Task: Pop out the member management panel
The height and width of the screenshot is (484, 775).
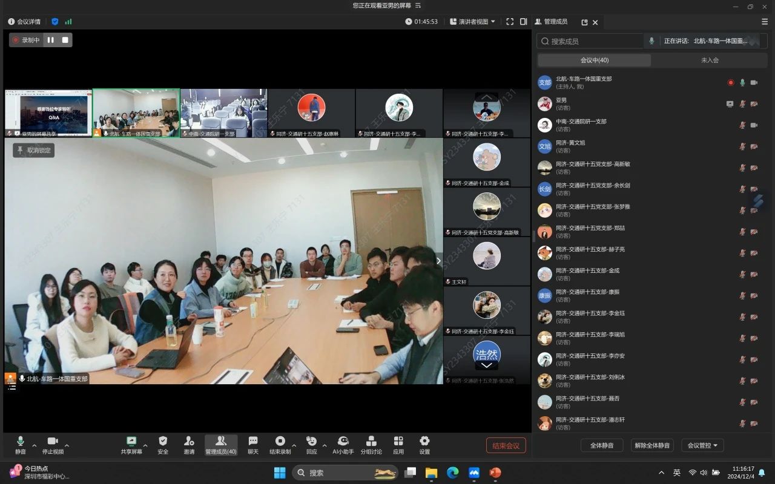Action: 584,22
